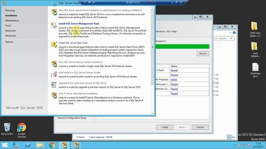Click the green rule check progress bar
266x149 pixels.
182,46
